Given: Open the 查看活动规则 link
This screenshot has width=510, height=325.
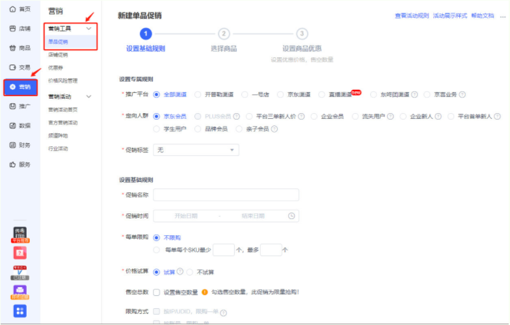Looking at the screenshot, I should pos(412,16).
